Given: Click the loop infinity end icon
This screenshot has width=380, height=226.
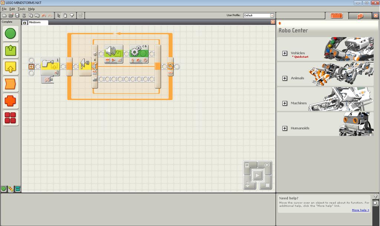Looking at the screenshot, I should click(170, 73).
